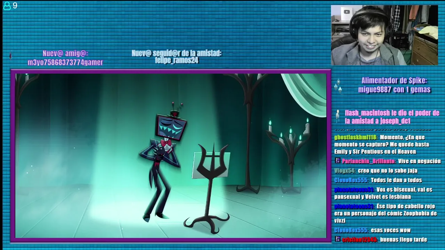This screenshot has height=250, width=445.
Task: Click the webcam feed thumbnail
Action: pos(385,35)
